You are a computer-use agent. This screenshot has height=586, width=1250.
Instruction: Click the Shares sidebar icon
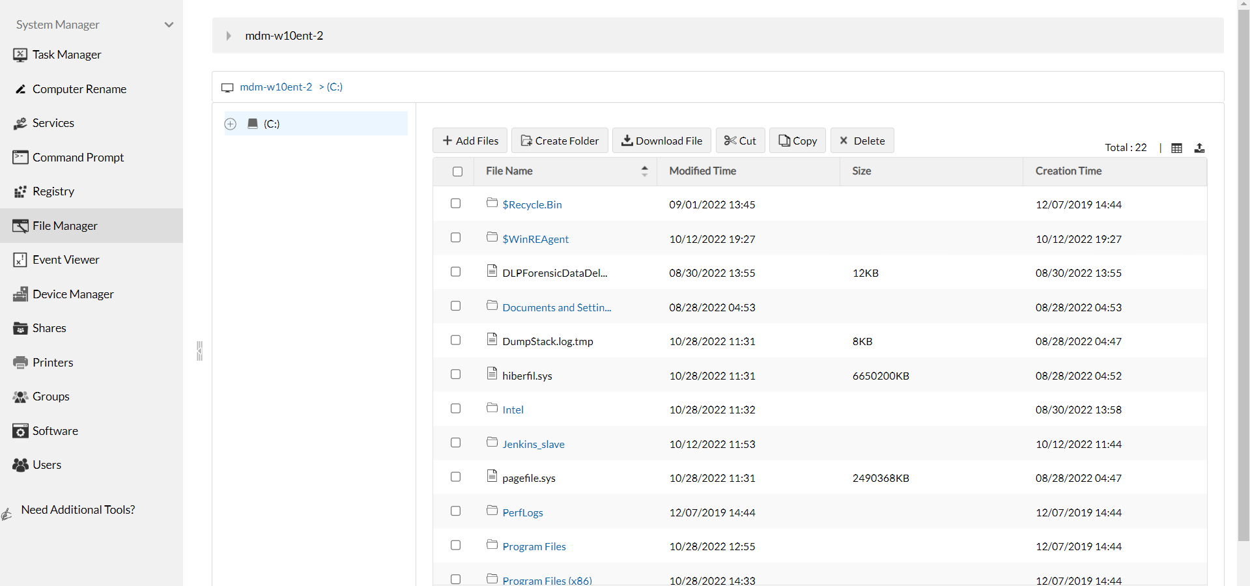click(20, 328)
